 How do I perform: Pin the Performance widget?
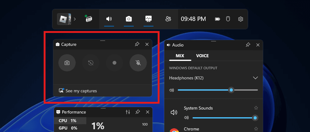(x=138, y=112)
